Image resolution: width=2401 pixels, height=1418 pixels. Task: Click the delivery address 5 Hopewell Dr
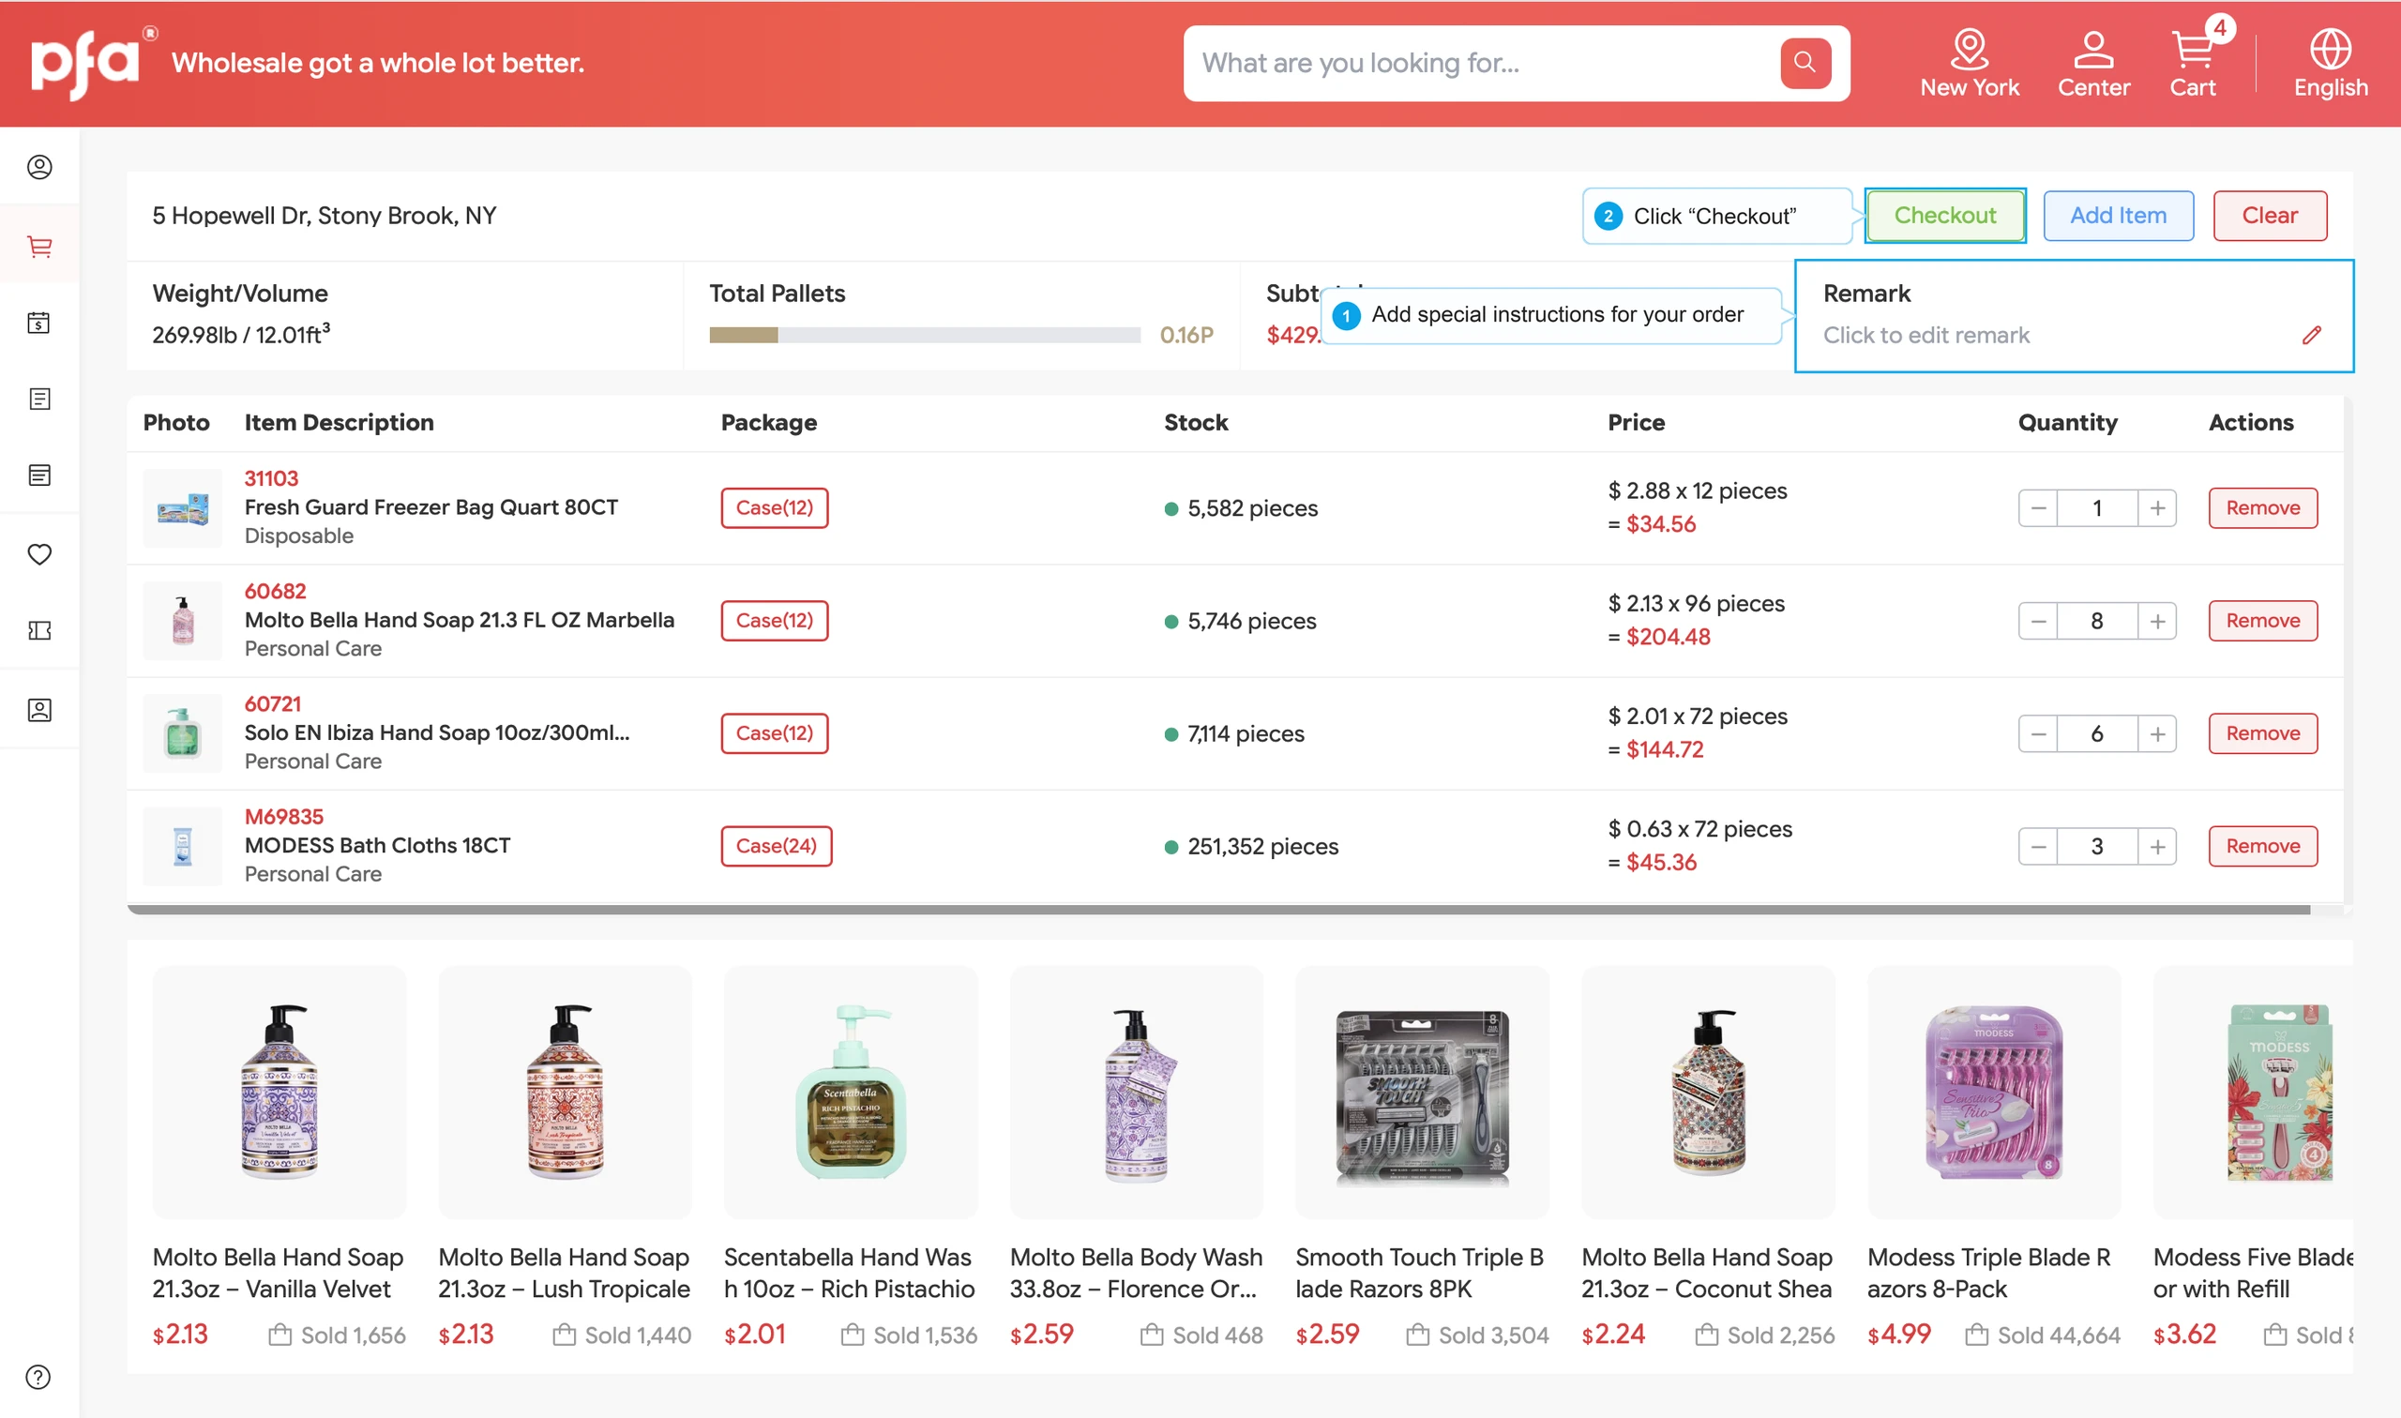325,216
